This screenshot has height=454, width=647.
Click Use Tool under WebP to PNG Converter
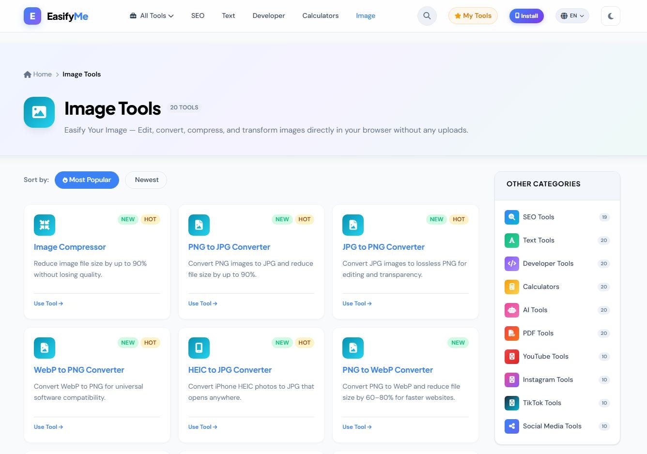[48, 427]
